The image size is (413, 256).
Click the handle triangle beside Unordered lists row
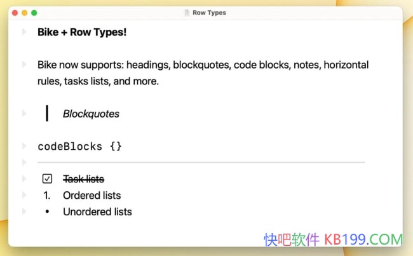(x=24, y=212)
